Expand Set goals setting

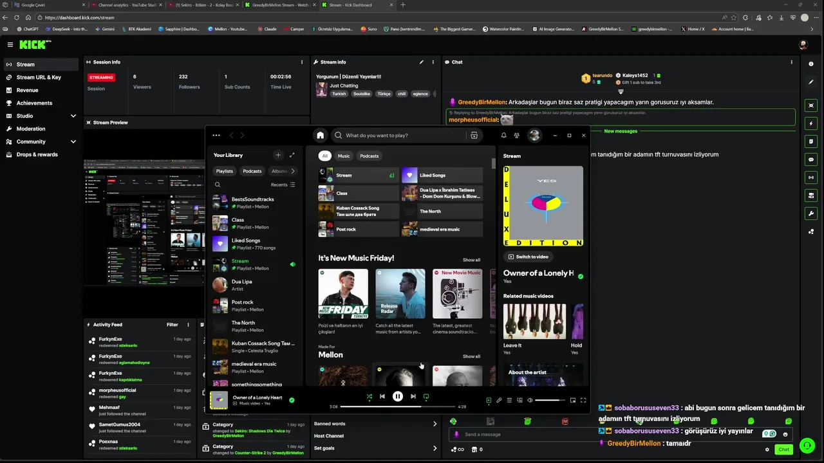[x=375, y=448]
